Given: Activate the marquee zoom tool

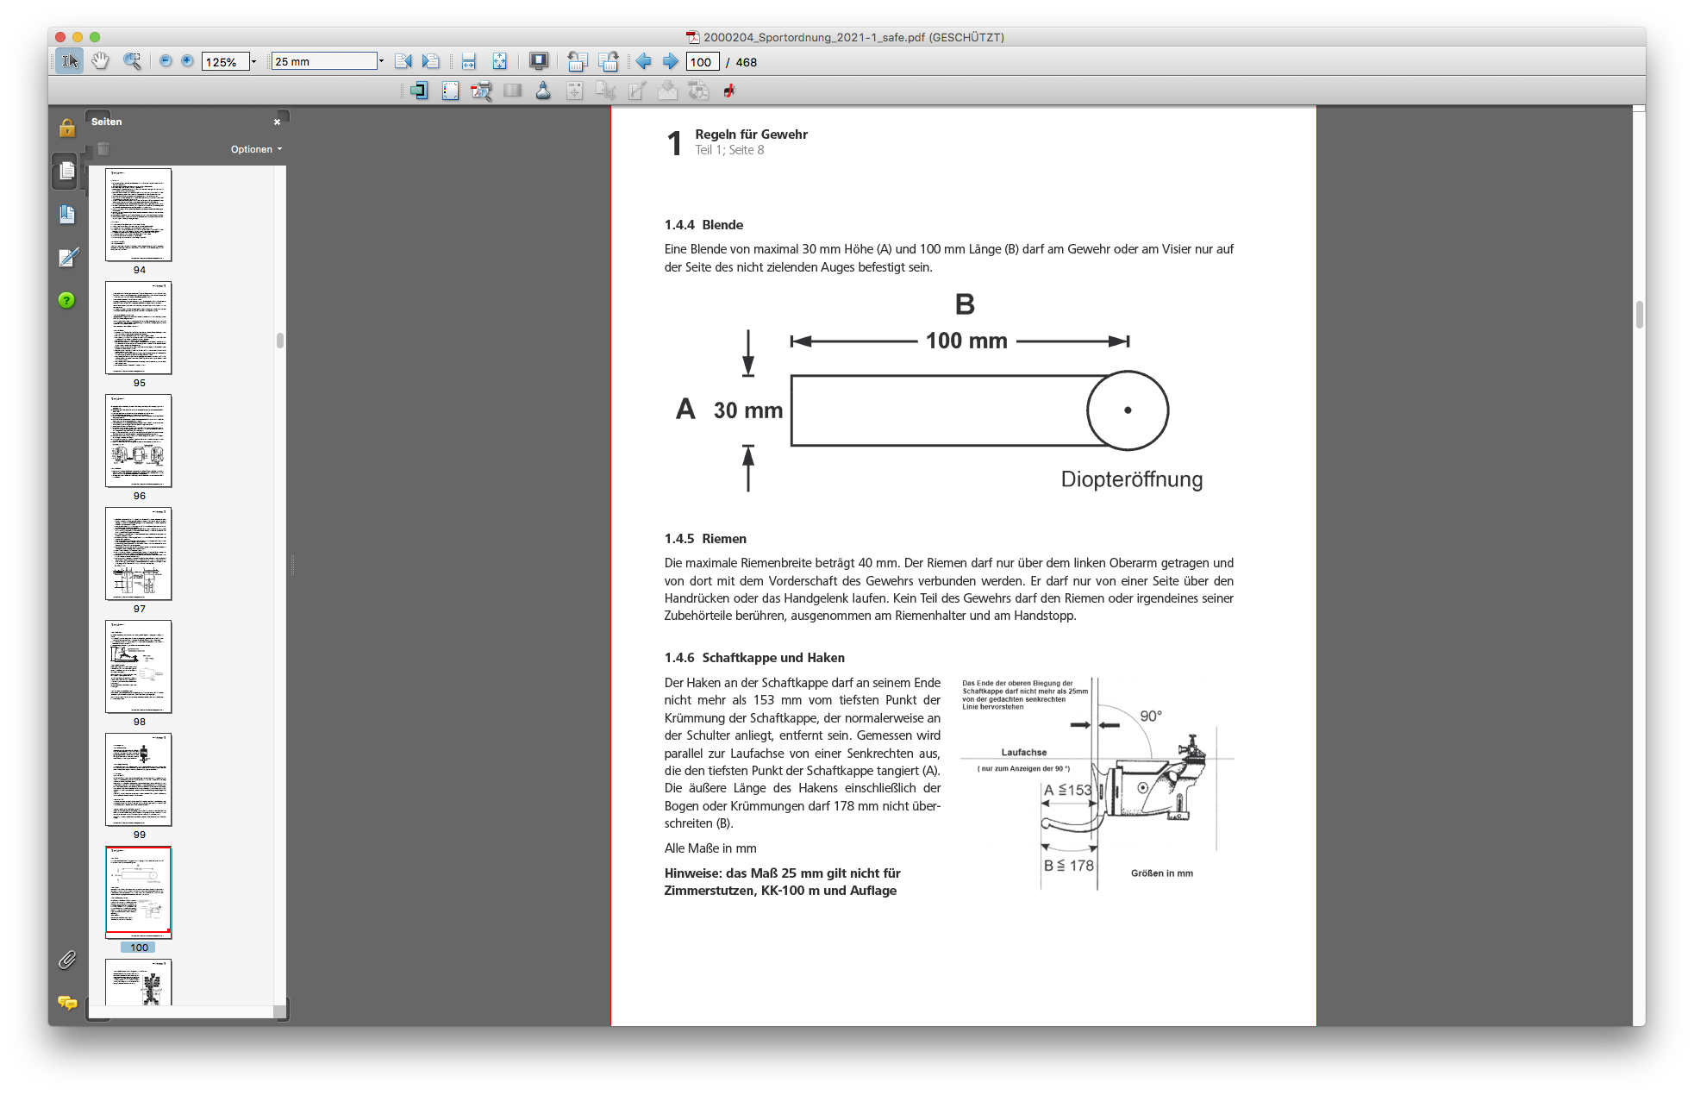Looking at the screenshot, I should pos(132,61).
